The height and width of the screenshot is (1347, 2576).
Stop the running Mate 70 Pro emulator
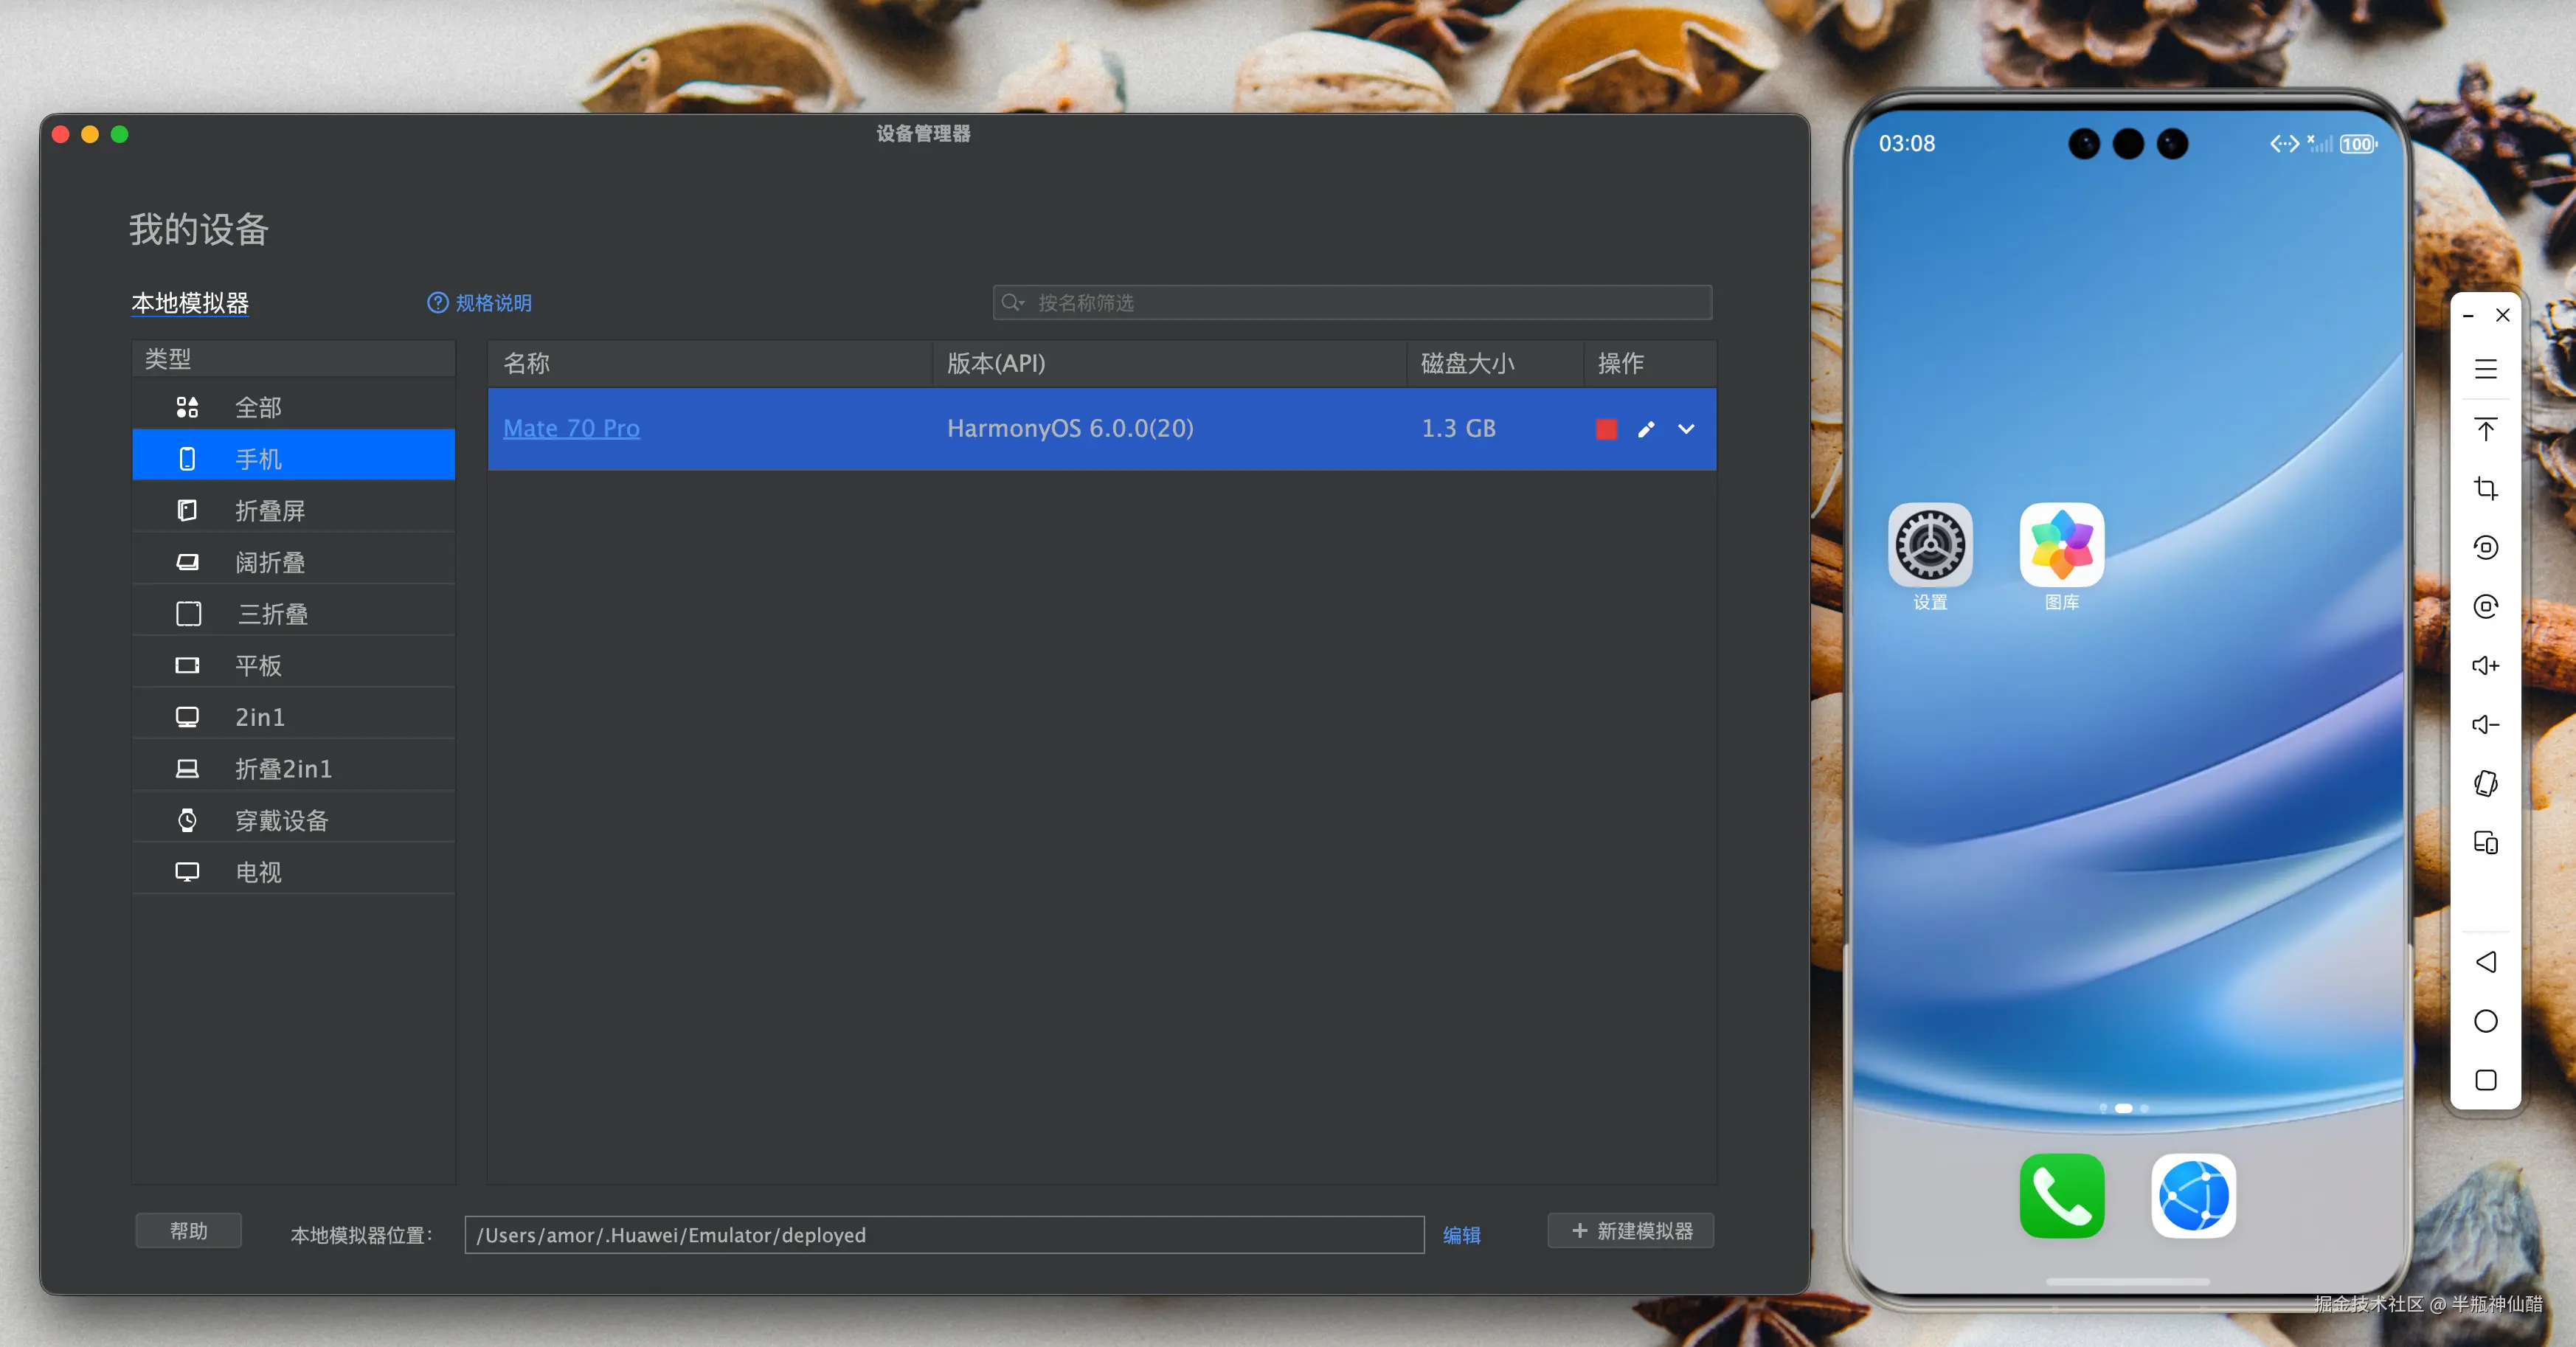pyautogui.click(x=1606, y=429)
